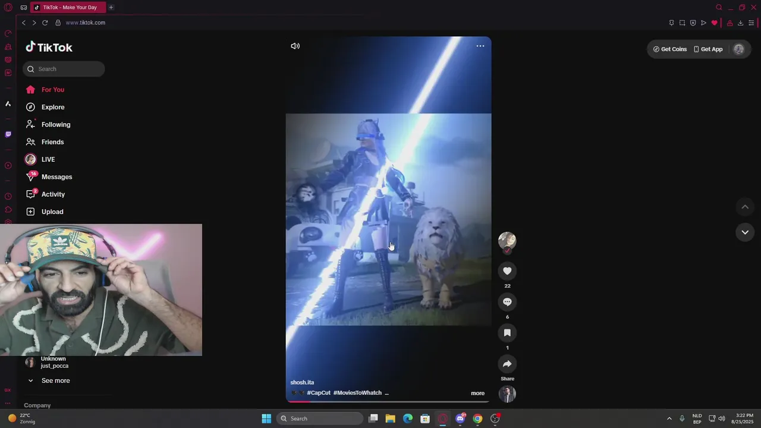Screen dimensions: 761x428
Task: Open the profile avatar at top right
Action: pyautogui.click(x=739, y=49)
